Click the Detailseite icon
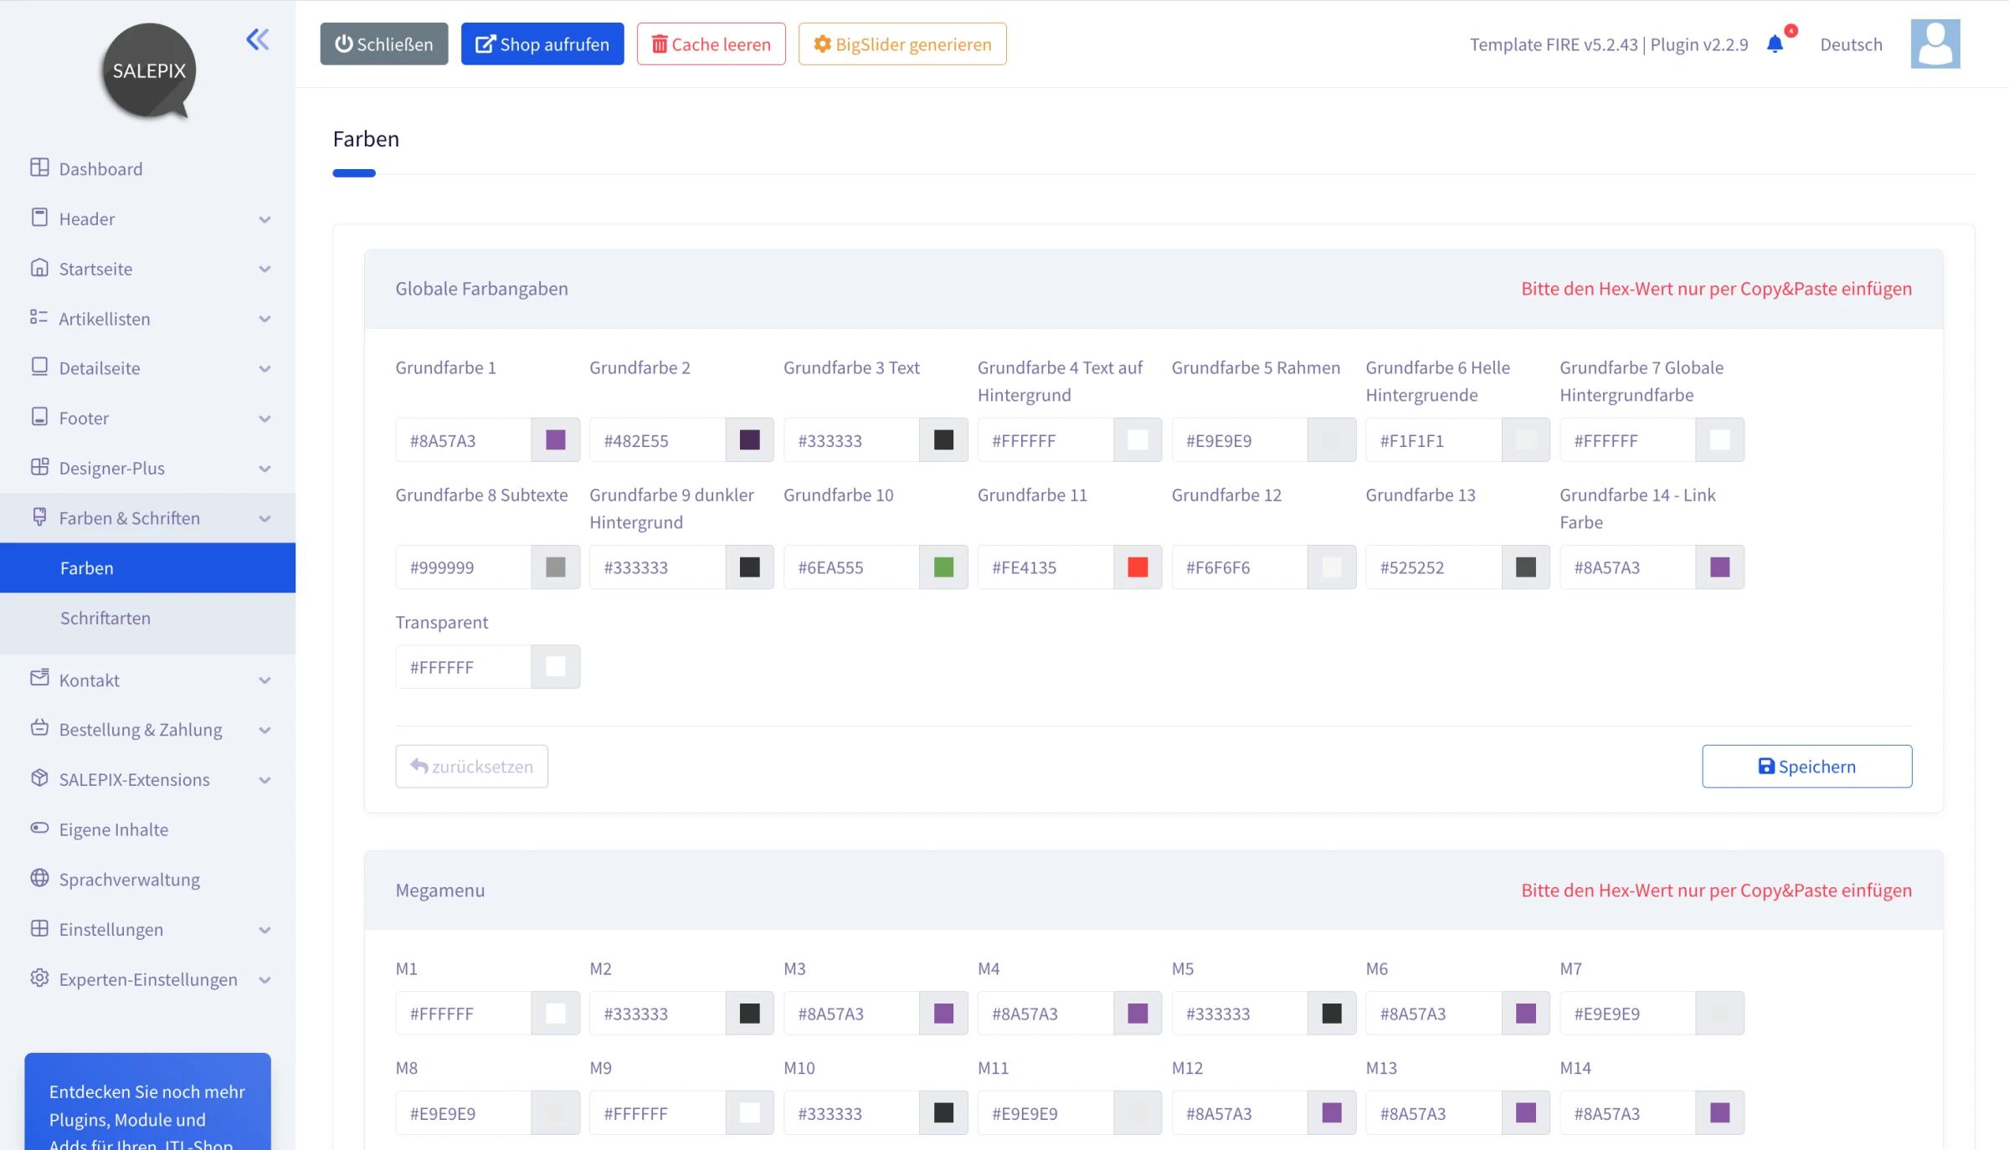 click(x=39, y=367)
